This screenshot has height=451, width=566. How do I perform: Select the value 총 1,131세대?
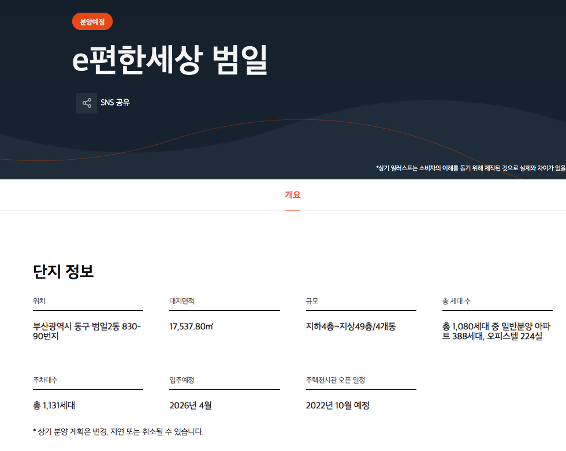pos(54,405)
